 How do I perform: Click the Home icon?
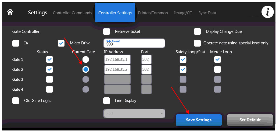click(x=10, y=12)
